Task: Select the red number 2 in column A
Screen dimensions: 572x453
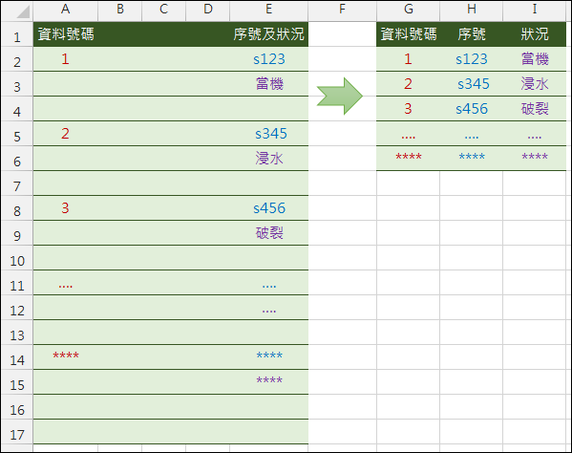Action: pos(65,134)
